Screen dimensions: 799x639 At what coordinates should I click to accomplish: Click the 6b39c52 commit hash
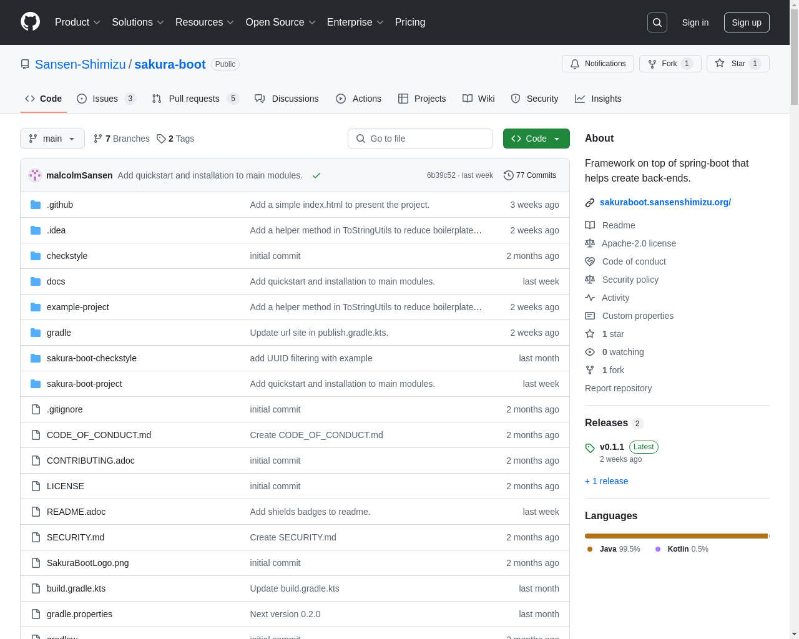[441, 175]
